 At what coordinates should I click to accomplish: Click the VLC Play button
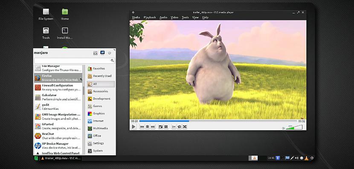(133, 126)
